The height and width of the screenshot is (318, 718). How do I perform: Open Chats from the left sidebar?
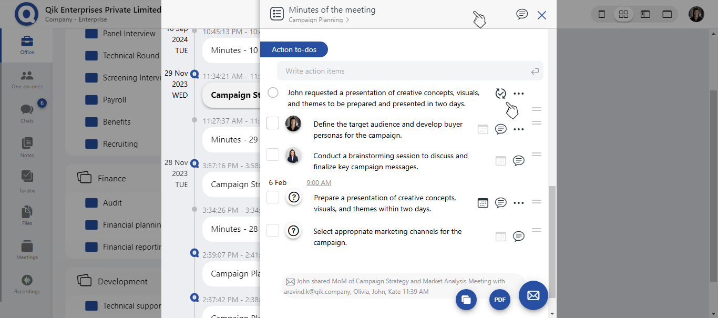point(27,112)
